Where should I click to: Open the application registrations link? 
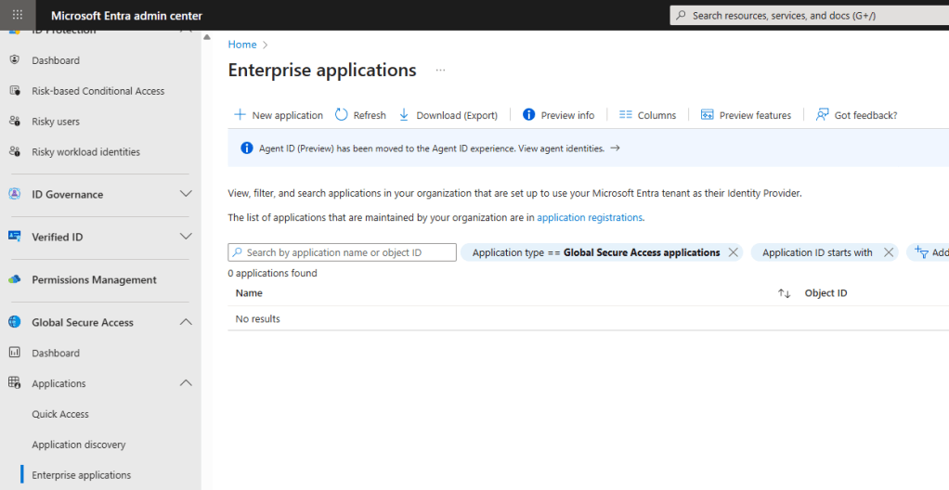pos(589,217)
